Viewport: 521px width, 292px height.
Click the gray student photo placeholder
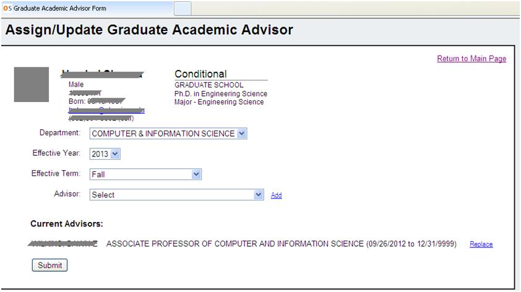coord(31,84)
